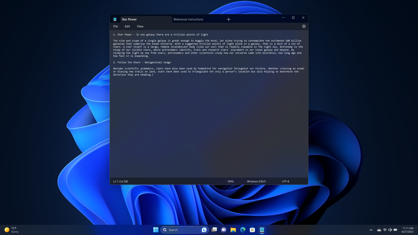Screen dimensions: 418x235
Task: Open Wi-Fi network icon in tray
Action: pos(385,230)
